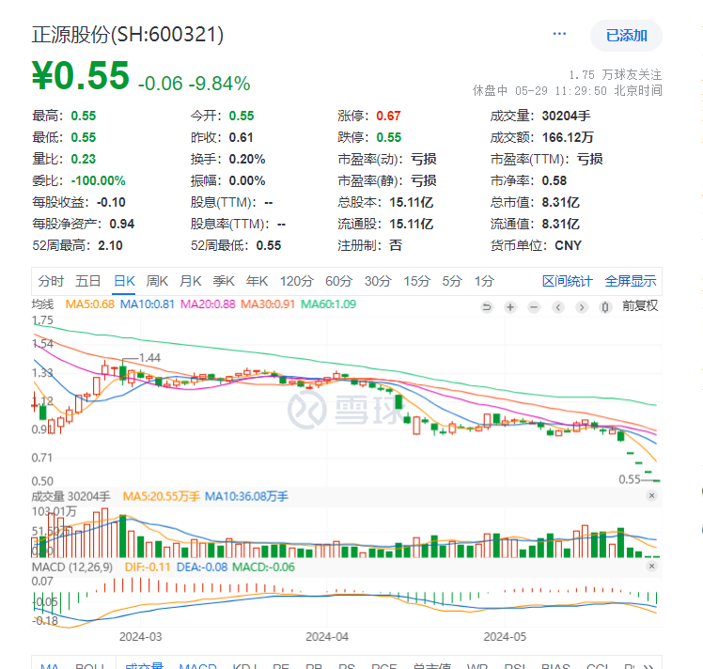Viewport: 703px width, 669px height.
Task: Click the 成交额 value 166.12万
Action: [568, 137]
